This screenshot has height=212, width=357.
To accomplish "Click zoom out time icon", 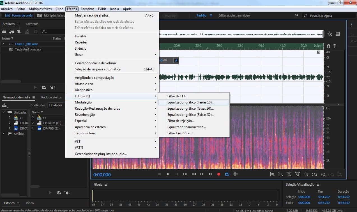I will click(x=298, y=174).
